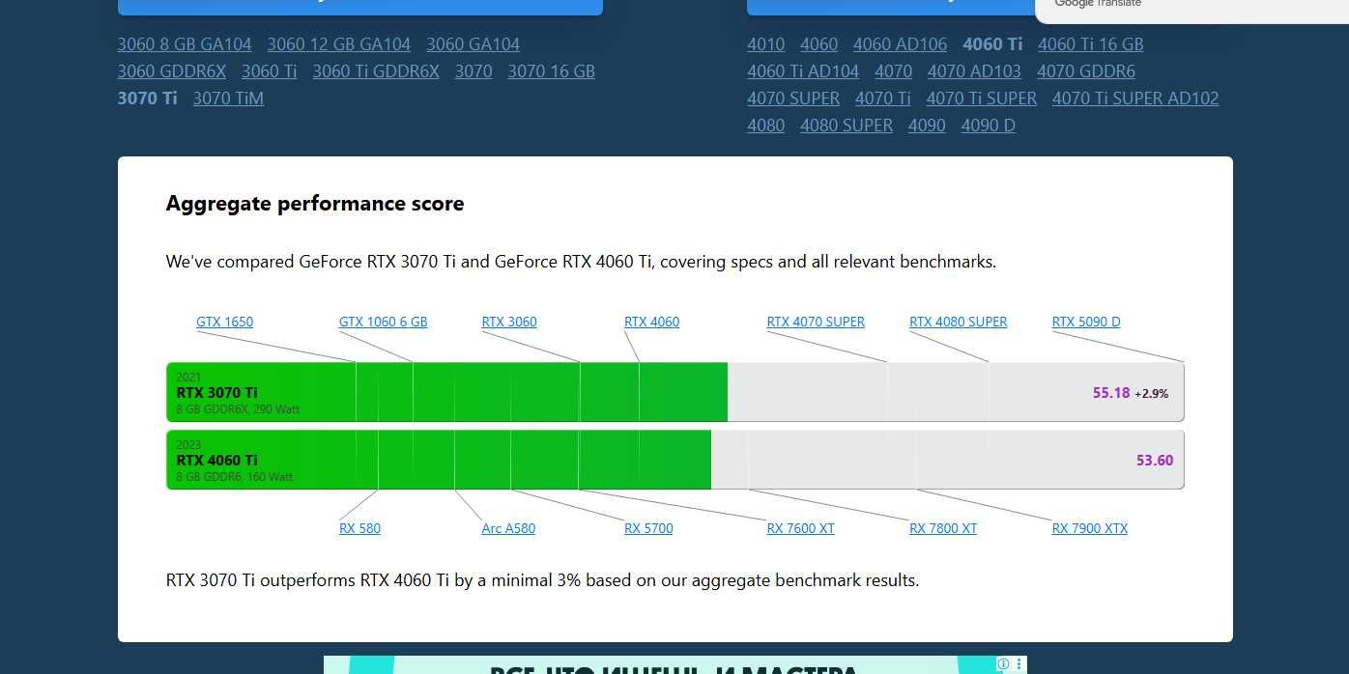This screenshot has width=1349, height=674.
Task: Choose the 3060 GDDR6X link
Action: 172,71
